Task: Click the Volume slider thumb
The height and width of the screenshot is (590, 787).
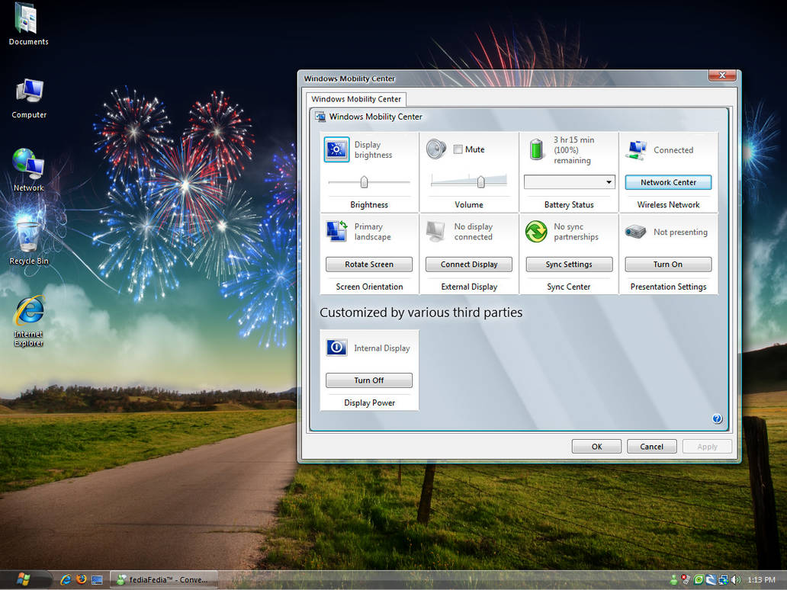Action: (481, 181)
